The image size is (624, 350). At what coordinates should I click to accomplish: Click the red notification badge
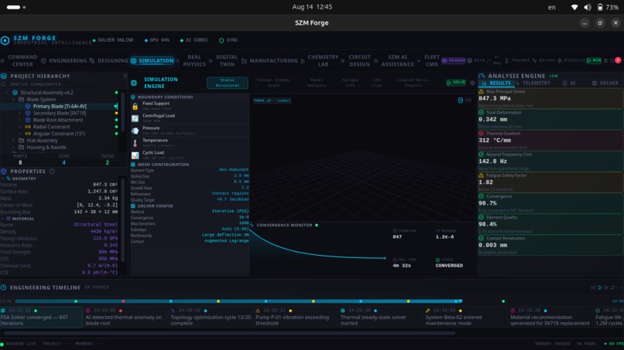pyautogui.click(x=618, y=60)
